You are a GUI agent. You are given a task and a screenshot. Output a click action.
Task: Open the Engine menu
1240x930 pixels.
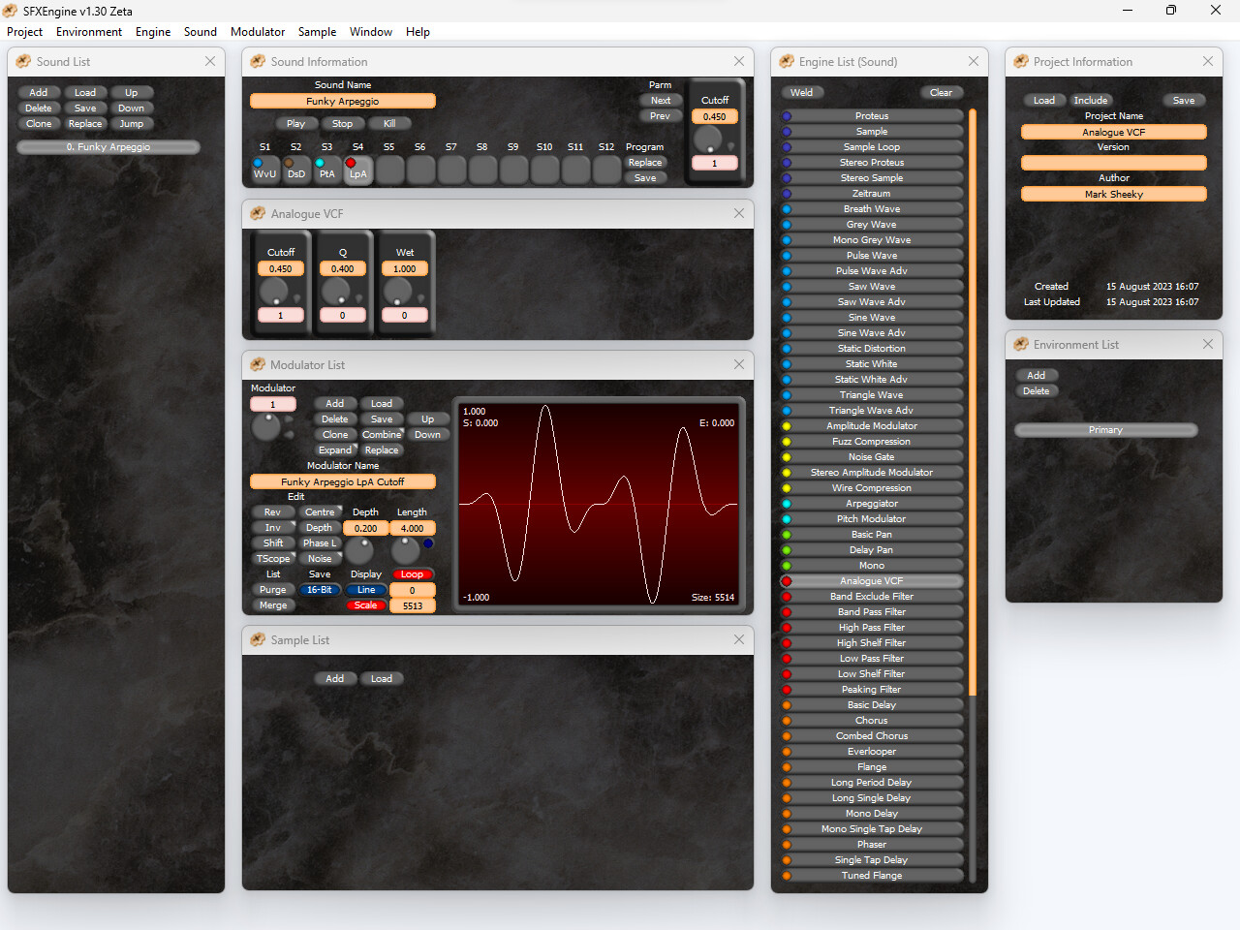tap(152, 31)
